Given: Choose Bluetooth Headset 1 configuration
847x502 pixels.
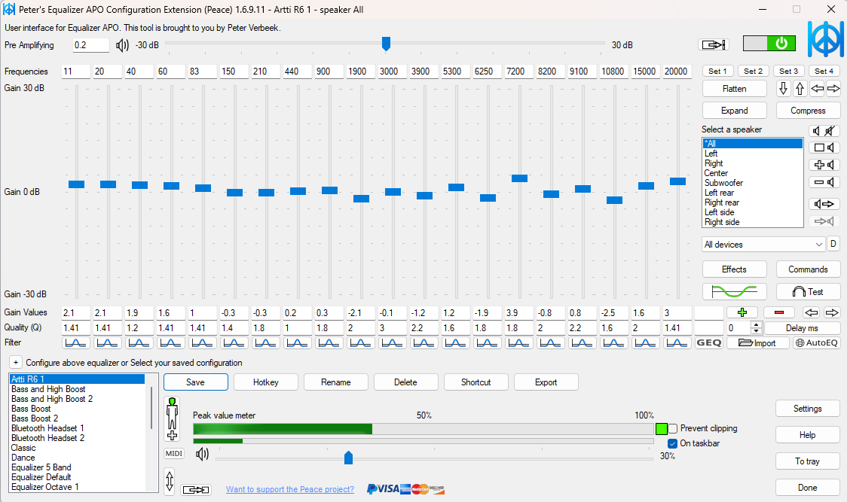Looking at the screenshot, I should tap(78, 428).
